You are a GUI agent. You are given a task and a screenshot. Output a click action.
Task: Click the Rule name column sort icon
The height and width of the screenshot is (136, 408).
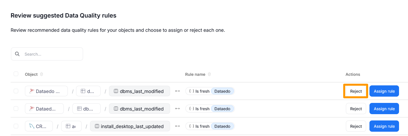pos(209,74)
